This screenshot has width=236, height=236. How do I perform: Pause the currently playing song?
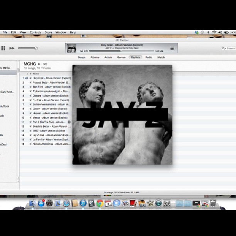(x=3, y=48)
